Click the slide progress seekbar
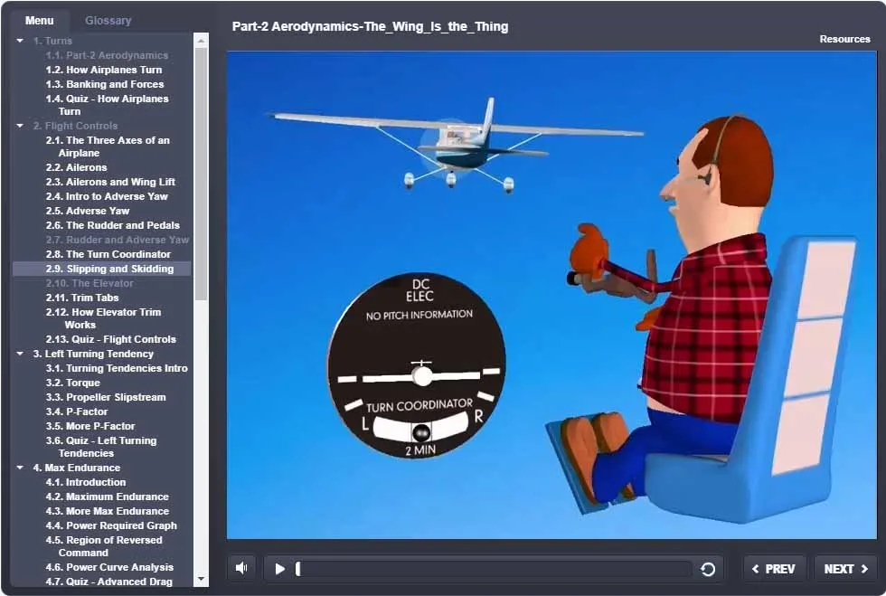Viewport: 886px width, 596px height. [x=494, y=569]
